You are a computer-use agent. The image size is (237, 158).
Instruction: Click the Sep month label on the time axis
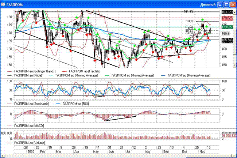pyautogui.click(x=166, y=152)
